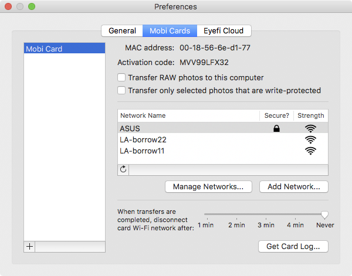The width and height of the screenshot is (352, 276).
Task: Toggle transfer only write-protected photos checkbox
Action: [x=122, y=90]
